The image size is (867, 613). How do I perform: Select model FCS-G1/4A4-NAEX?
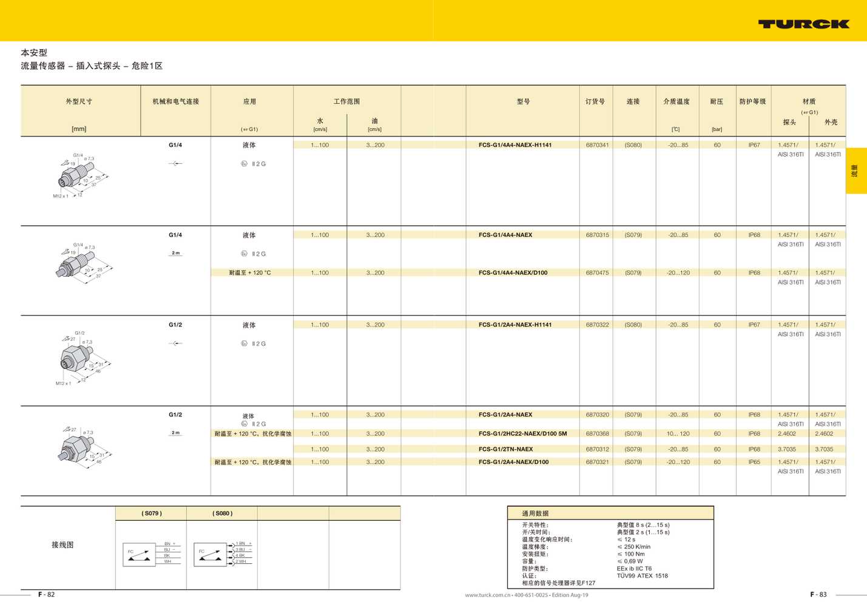point(505,235)
